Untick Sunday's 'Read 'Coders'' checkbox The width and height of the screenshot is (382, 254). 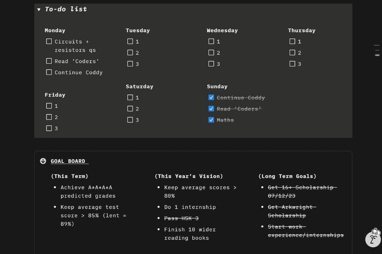[x=211, y=109]
